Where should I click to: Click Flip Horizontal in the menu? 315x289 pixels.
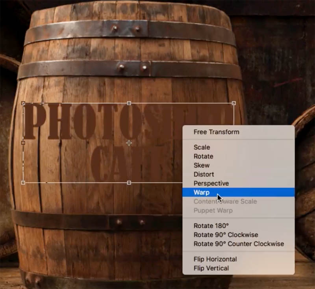pyautogui.click(x=215, y=259)
